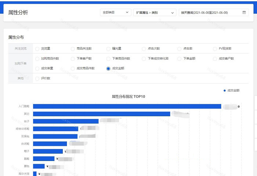Screen dimensions: 257x176
Task: Select the 点击率 radio option
Action: 180,49
